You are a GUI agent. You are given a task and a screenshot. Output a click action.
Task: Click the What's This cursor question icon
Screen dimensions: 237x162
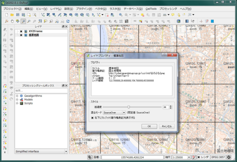tap(193, 21)
